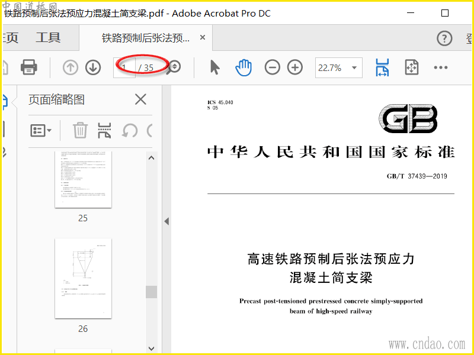The width and height of the screenshot is (474, 355).
Task: Click the trash icon to delete pages
Action: coord(80,130)
